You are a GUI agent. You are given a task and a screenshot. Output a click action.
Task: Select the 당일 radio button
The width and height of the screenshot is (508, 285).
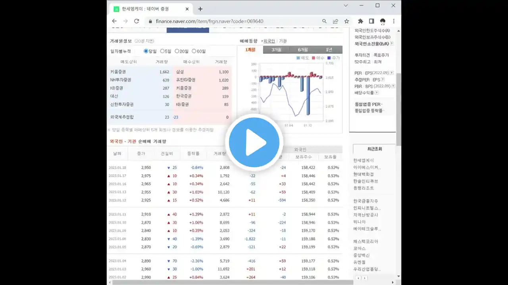tap(146, 51)
